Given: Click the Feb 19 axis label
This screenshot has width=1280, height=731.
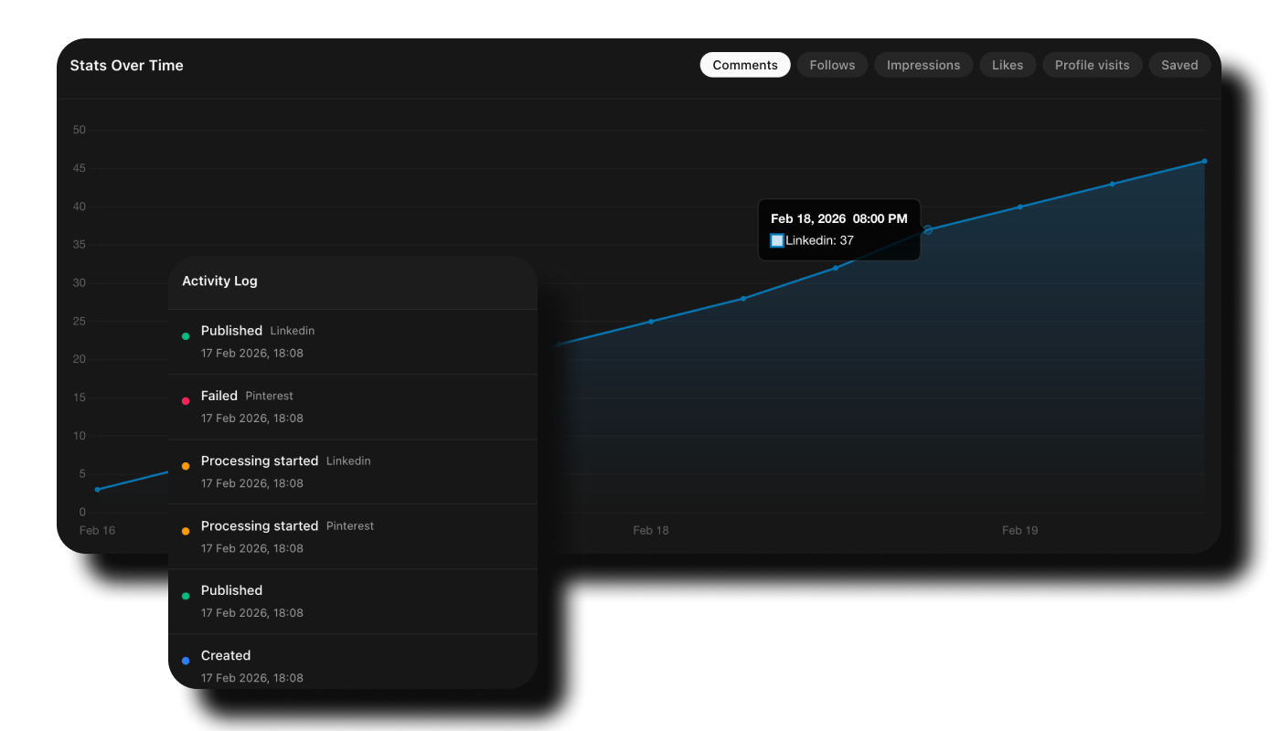Looking at the screenshot, I should [1019, 530].
